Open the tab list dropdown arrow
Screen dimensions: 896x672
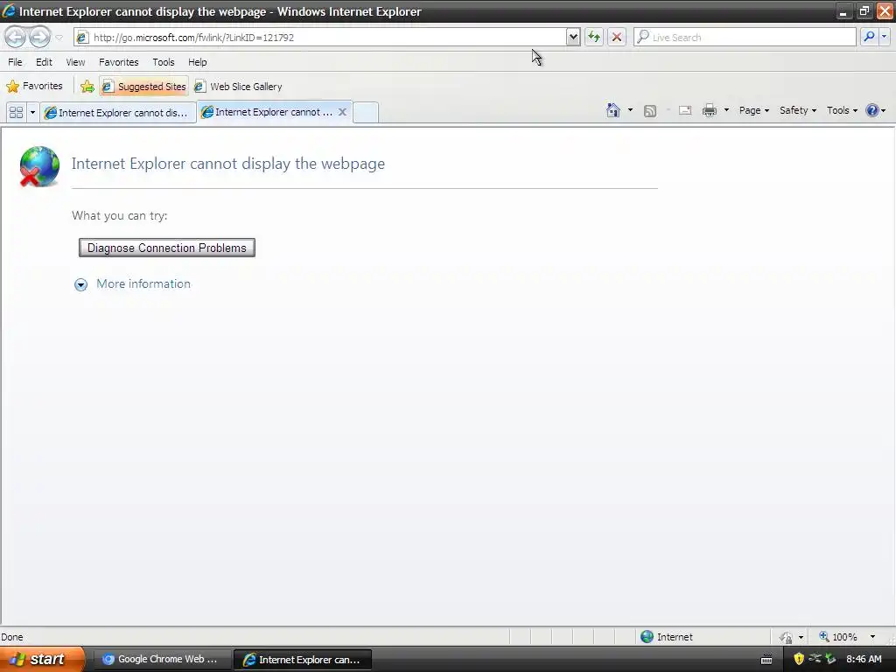tap(32, 112)
